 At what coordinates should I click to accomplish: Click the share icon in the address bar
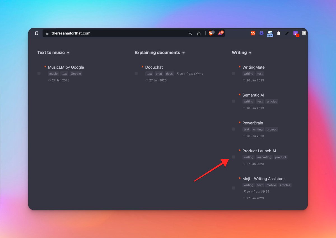click(199, 33)
